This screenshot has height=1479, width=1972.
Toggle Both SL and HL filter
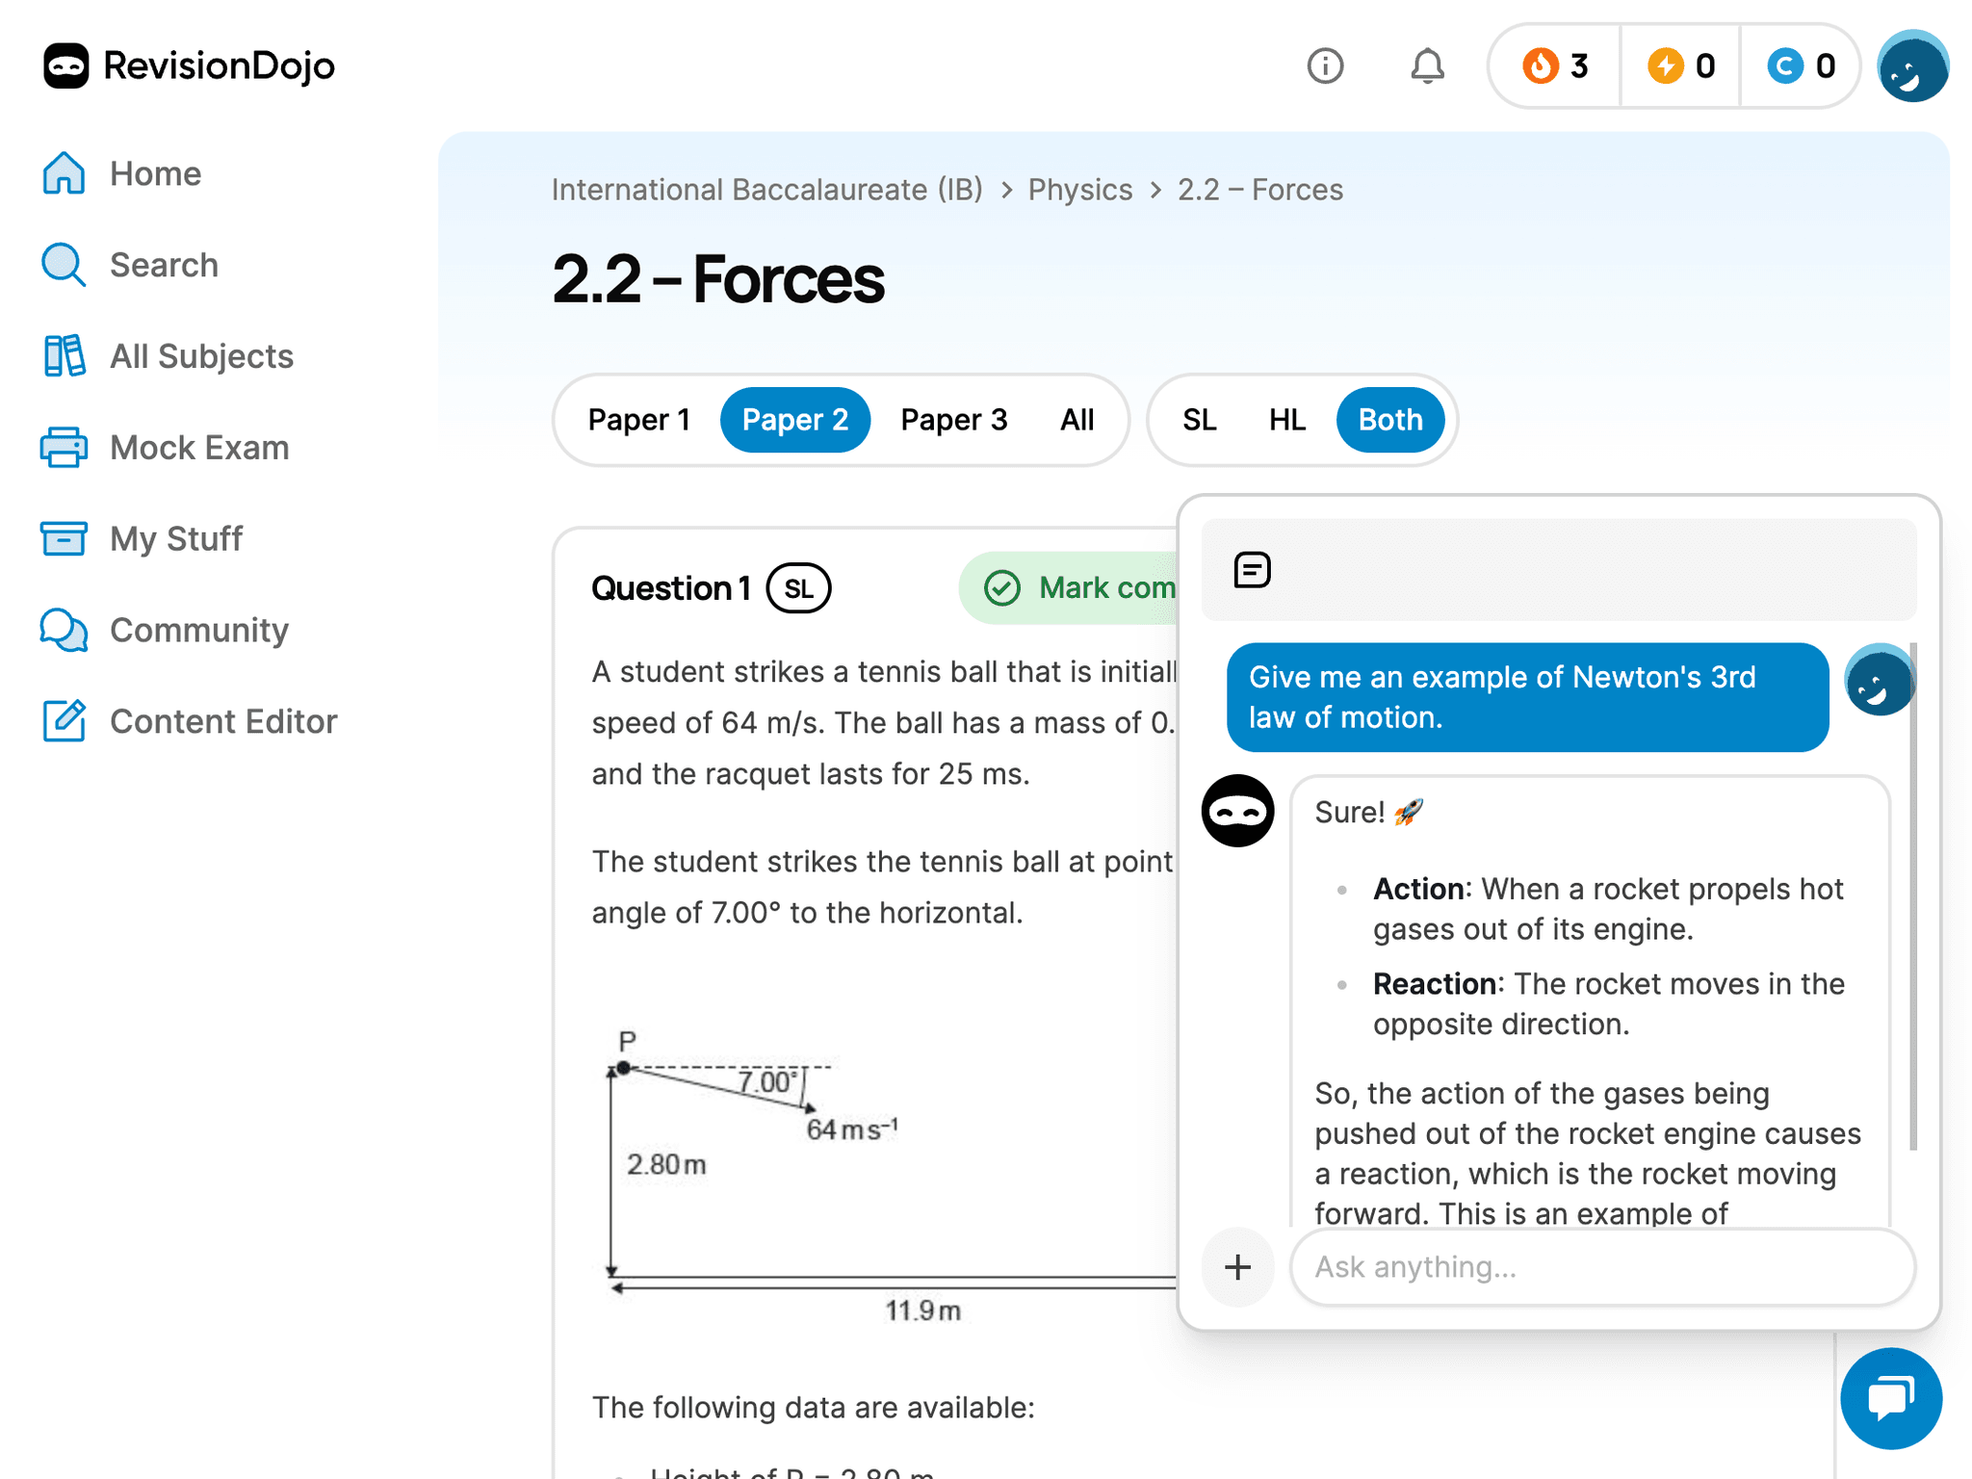(1389, 418)
